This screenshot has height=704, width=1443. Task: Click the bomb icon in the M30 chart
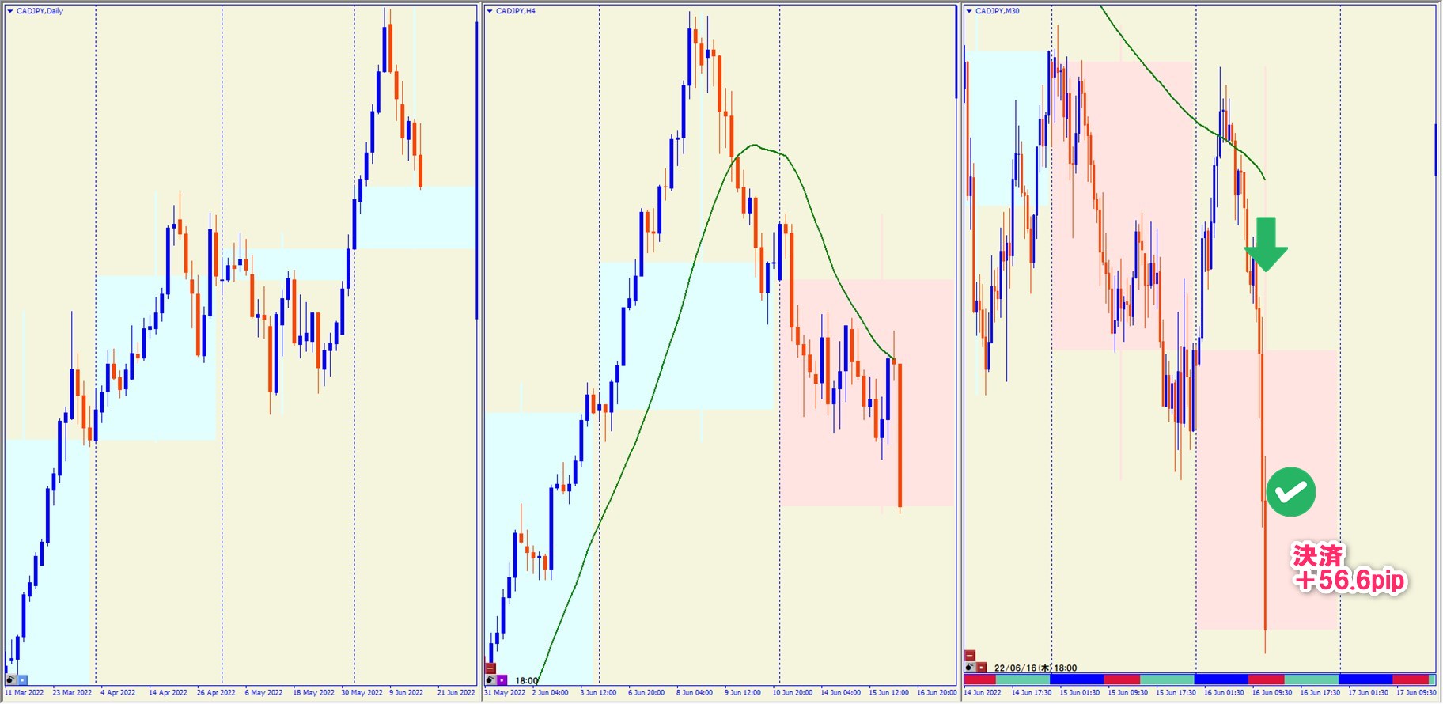click(970, 668)
